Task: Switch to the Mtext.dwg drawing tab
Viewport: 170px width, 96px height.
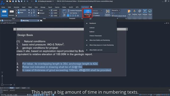Action: click(x=26, y=21)
